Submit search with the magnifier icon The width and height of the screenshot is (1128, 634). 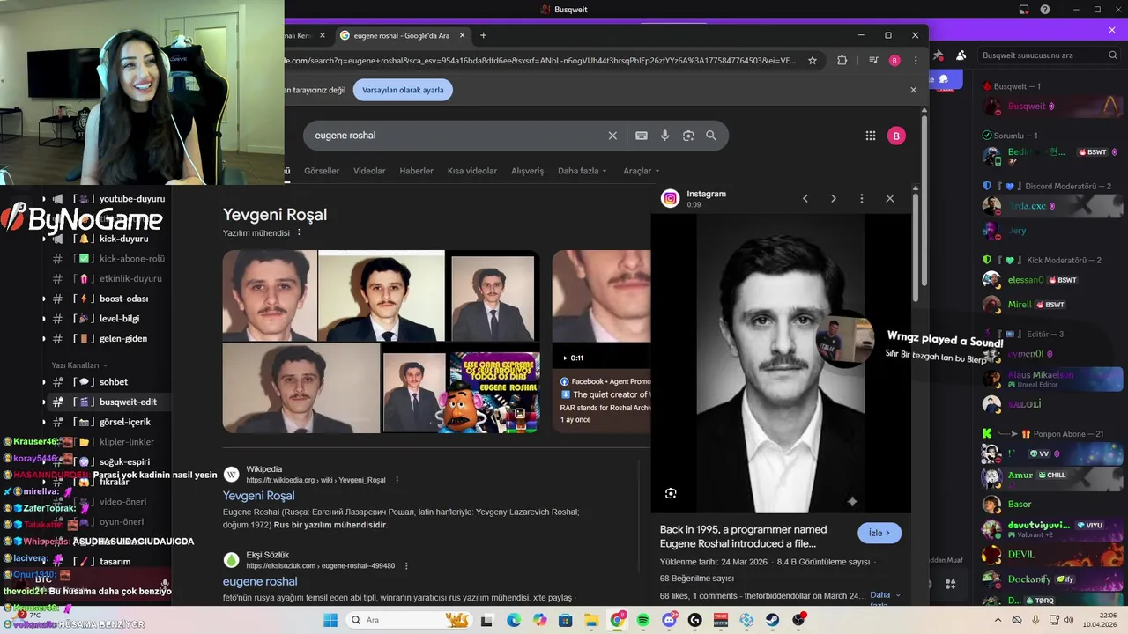(x=711, y=136)
